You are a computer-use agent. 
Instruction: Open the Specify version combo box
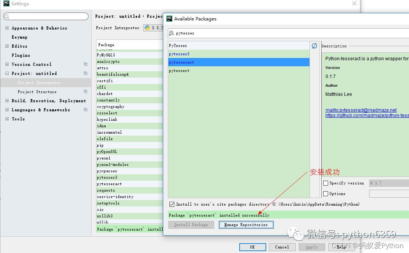[389, 183]
